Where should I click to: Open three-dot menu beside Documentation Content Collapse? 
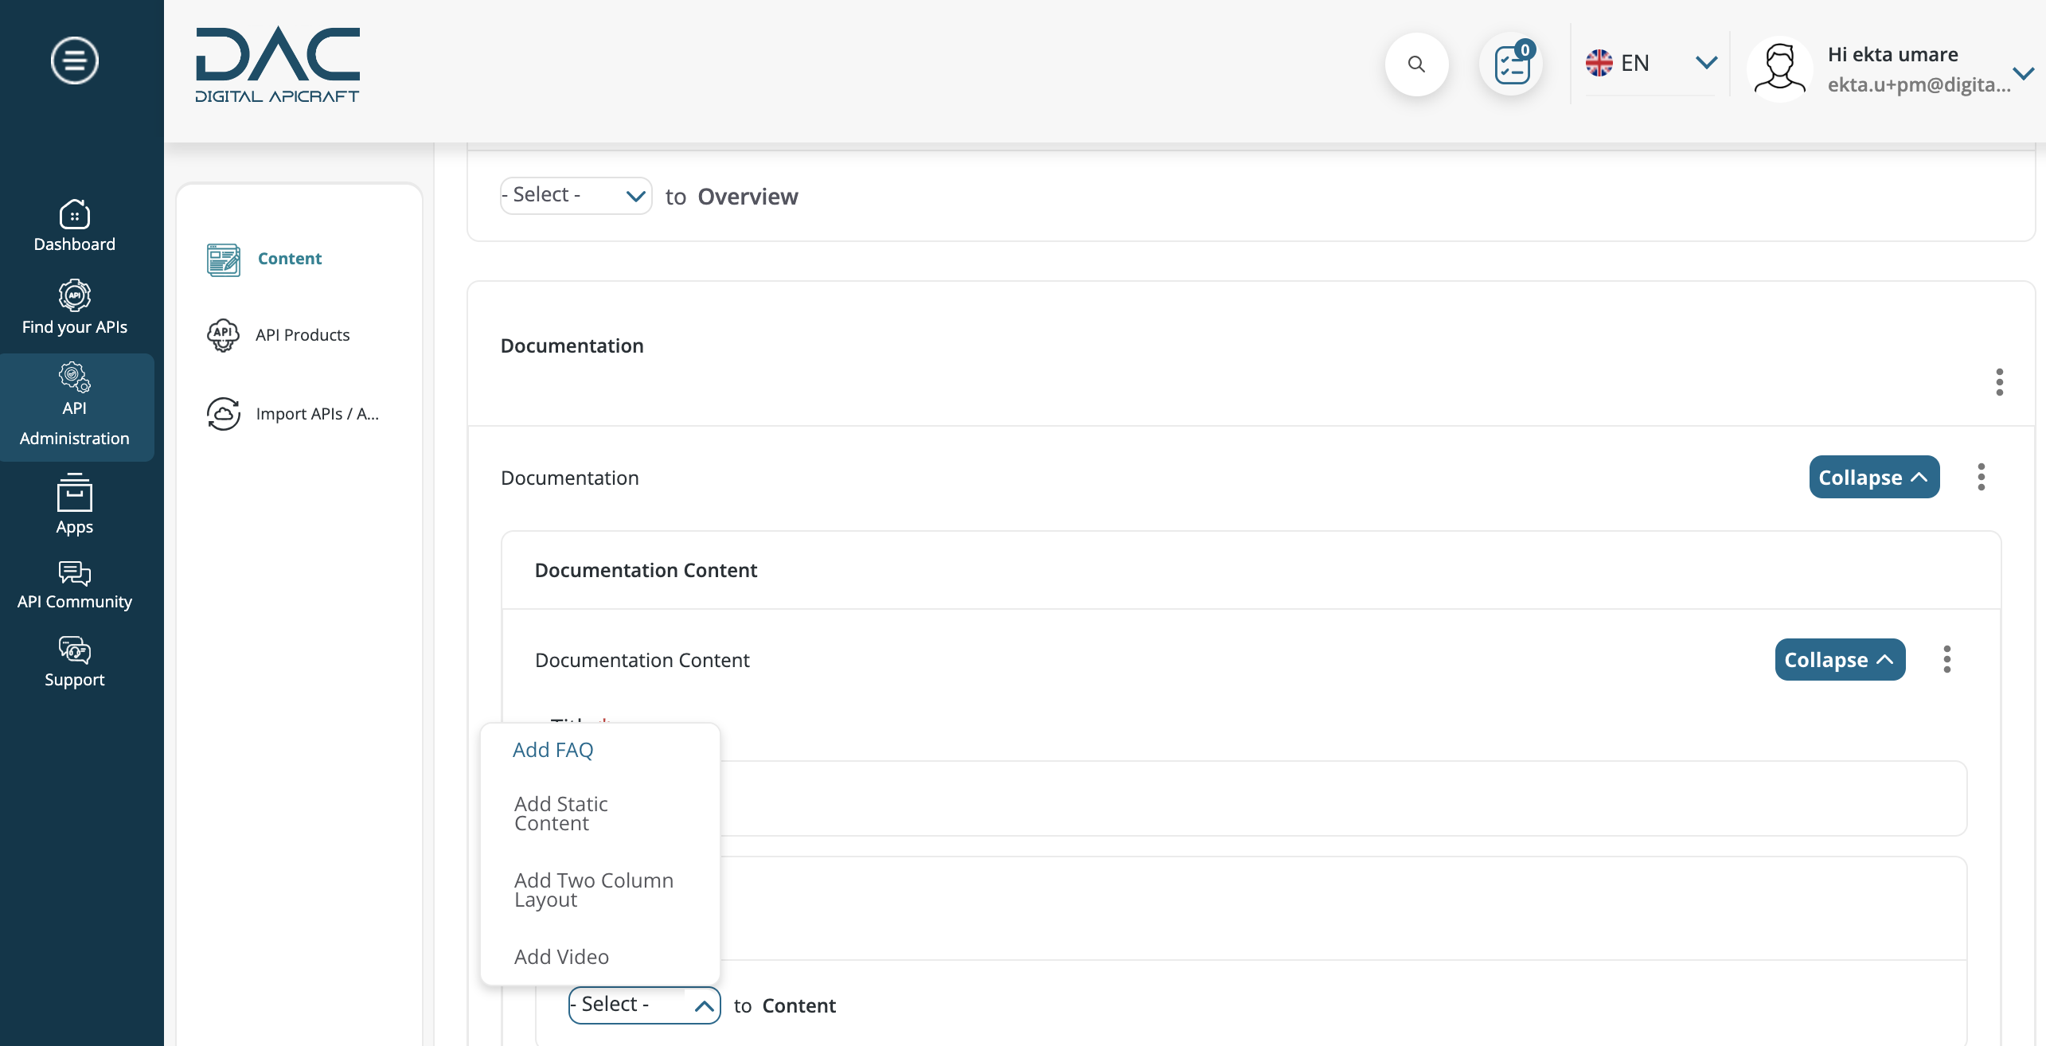pyautogui.click(x=1946, y=659)
